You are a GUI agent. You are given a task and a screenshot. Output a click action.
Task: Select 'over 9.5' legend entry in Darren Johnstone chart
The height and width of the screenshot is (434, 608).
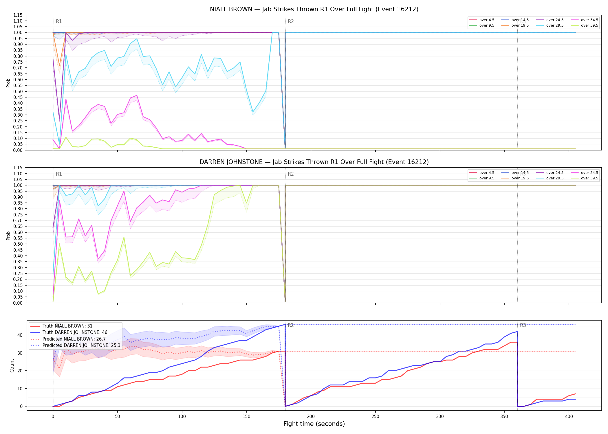[482, 178]
